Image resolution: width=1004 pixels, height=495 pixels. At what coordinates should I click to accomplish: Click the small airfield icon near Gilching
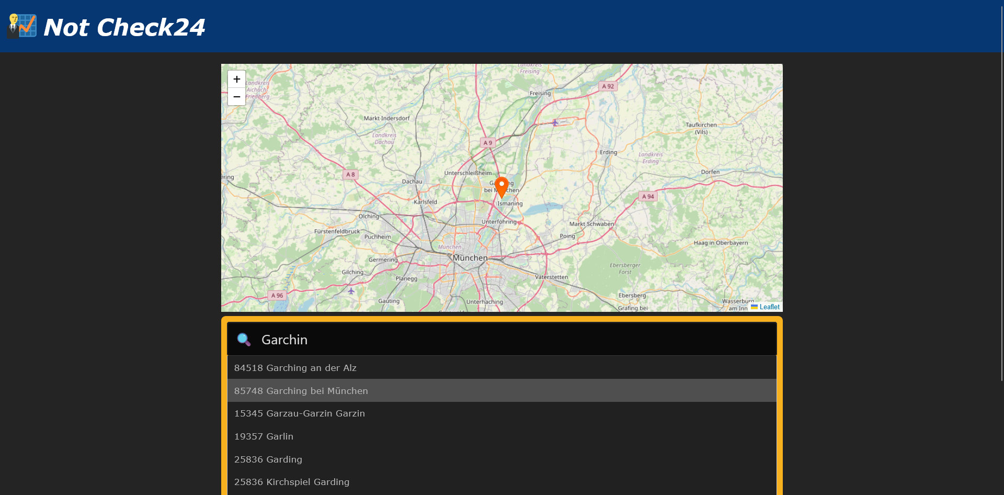click(351, 291)
